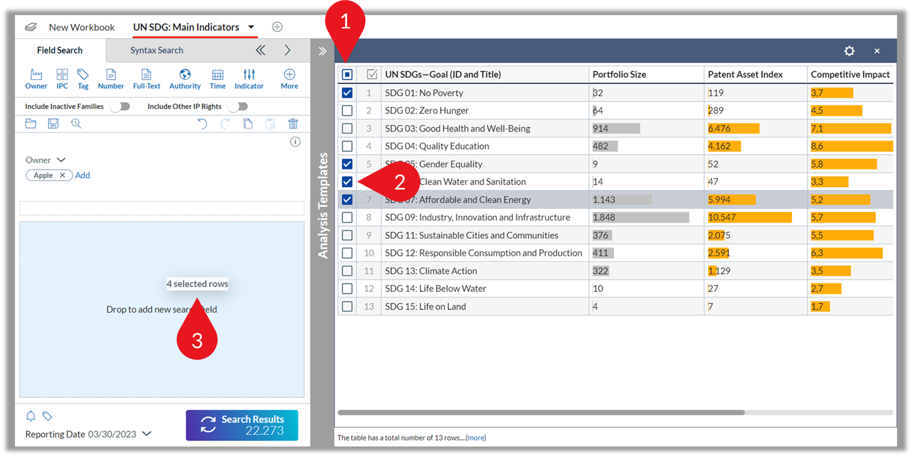Toggle the select-all rows checkbox
The width and height of the screenshot is (912, 457).
[x=347, y=74]
